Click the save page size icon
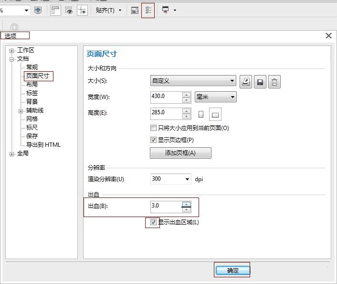337x284 pixels. click(260, 82)
